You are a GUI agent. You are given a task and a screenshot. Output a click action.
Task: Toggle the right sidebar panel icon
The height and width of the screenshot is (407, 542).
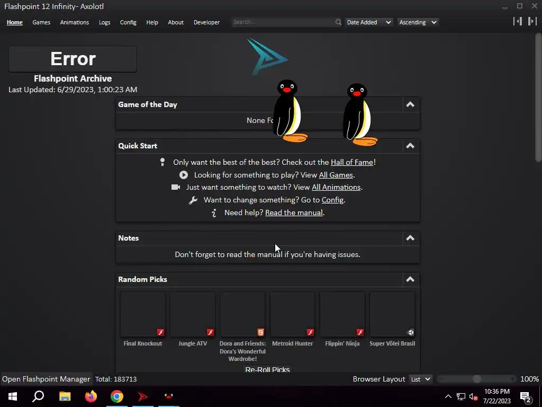pos(532,21)
